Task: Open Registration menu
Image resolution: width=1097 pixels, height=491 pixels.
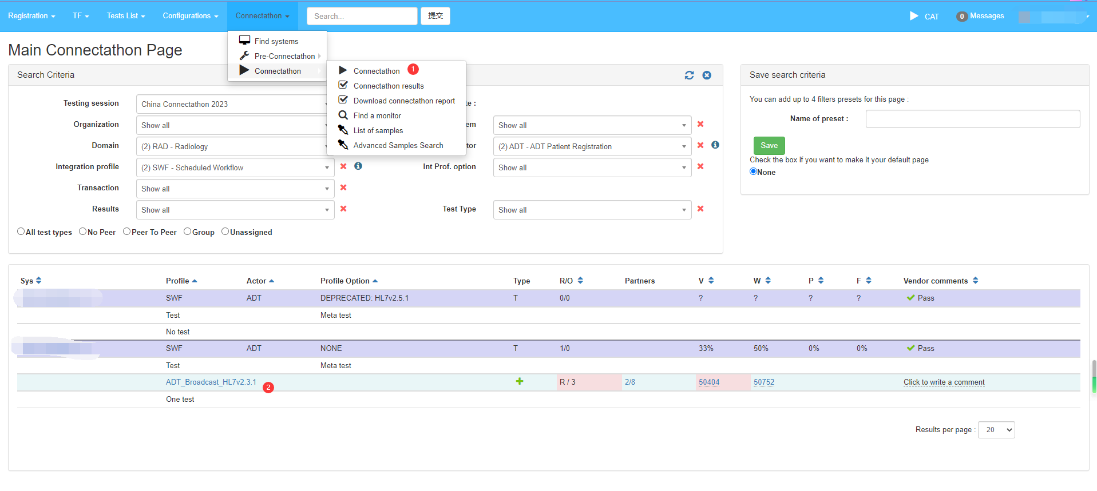Action: click(x=31, y=16)
